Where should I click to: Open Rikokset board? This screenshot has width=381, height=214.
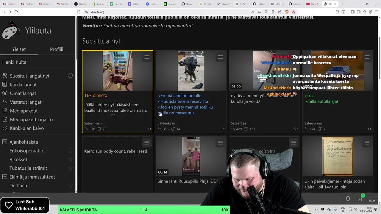click(18, 159)
